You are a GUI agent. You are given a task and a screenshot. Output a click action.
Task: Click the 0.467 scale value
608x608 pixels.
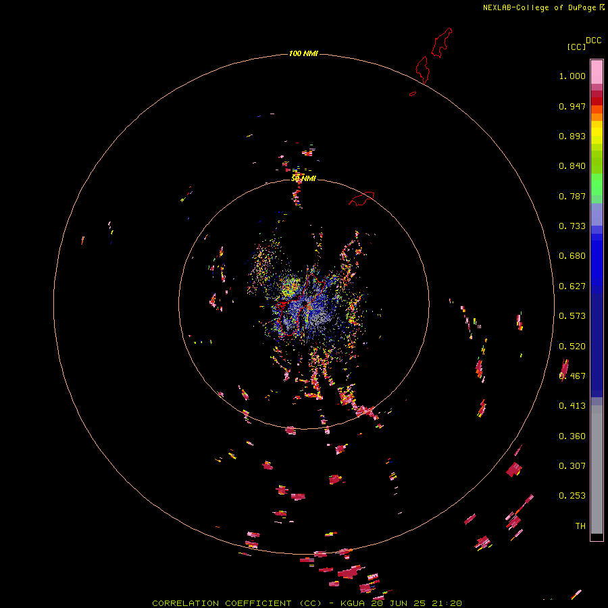(x=572, y=376)
